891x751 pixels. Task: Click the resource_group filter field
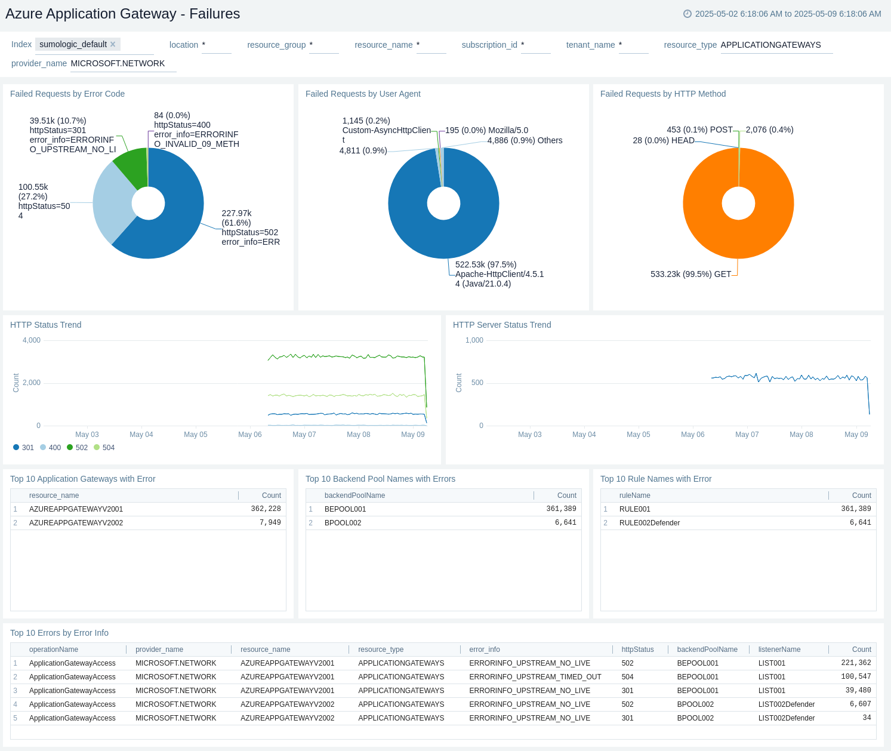click(323, 45)
